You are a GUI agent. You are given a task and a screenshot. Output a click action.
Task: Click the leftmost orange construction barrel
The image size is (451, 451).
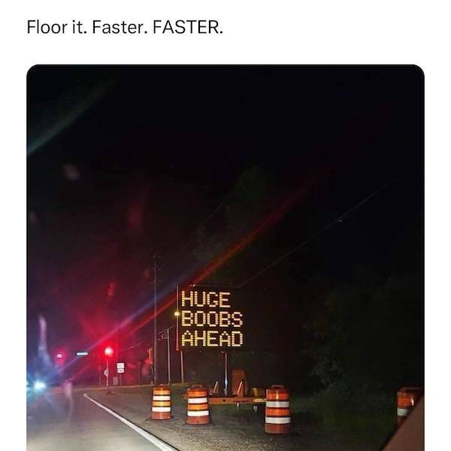(161, 402)
